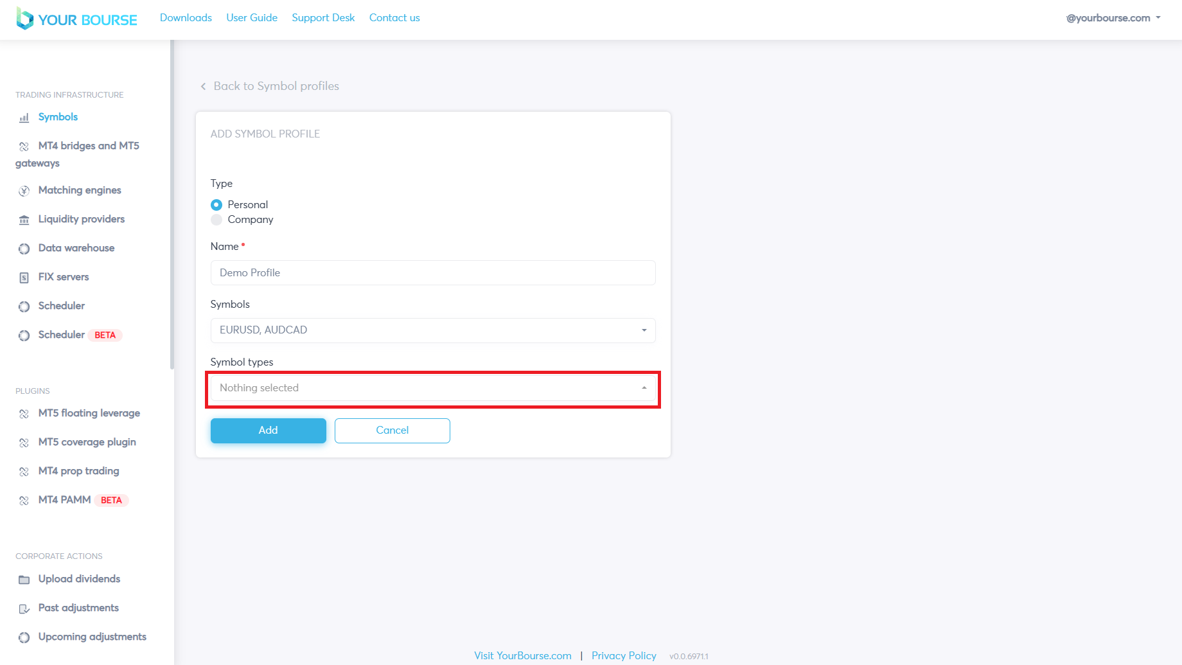The height and width of the screenshot is (665, 1182).
Task: Click the Liquidity providers bank icon
Action: [x=24, y=220]
